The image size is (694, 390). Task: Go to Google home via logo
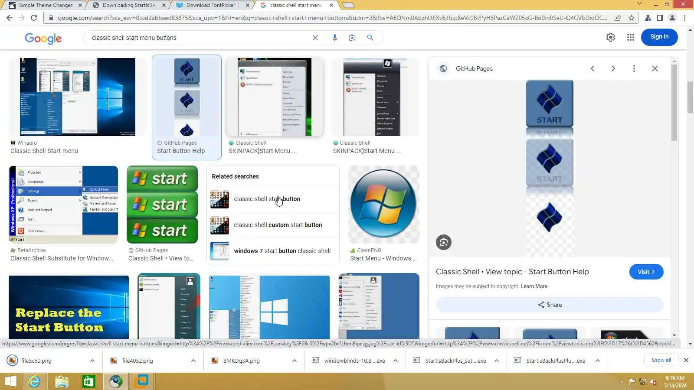(43, 38)
